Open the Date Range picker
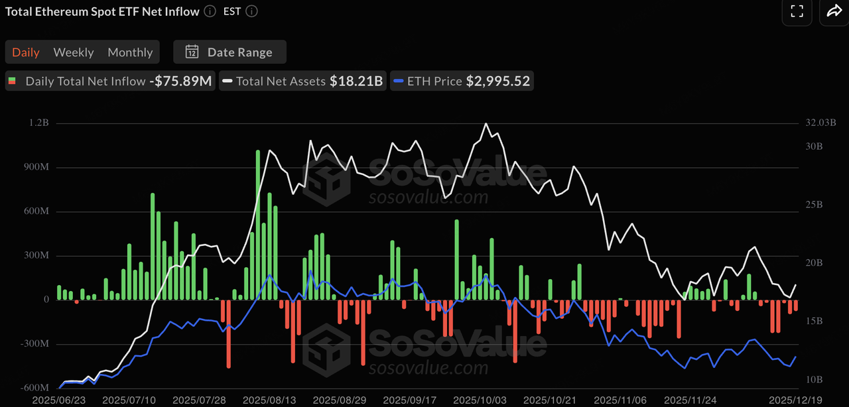849x407 pixels. coord(230,52)
